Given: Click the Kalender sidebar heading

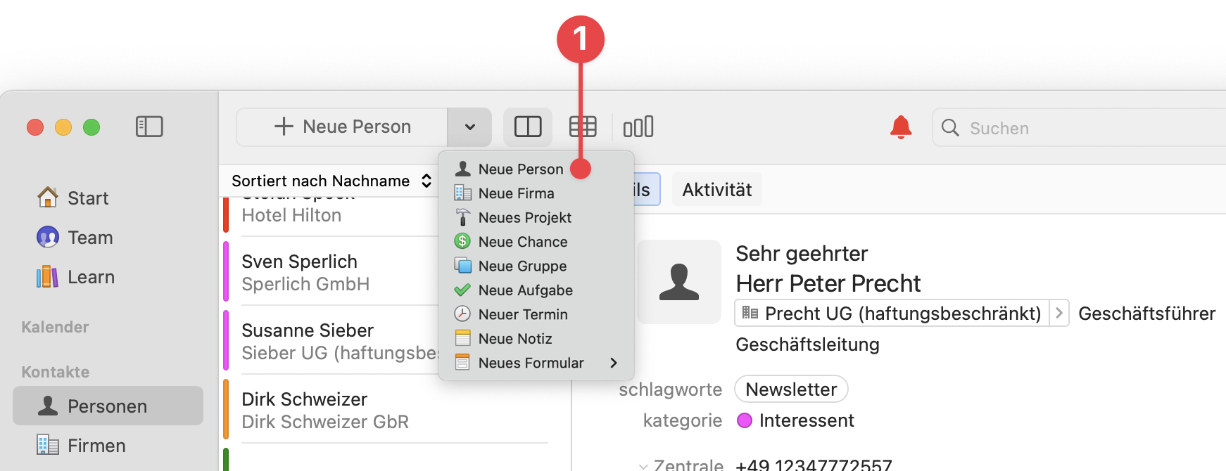Looking at the screenshot, I should click(55, 327).
